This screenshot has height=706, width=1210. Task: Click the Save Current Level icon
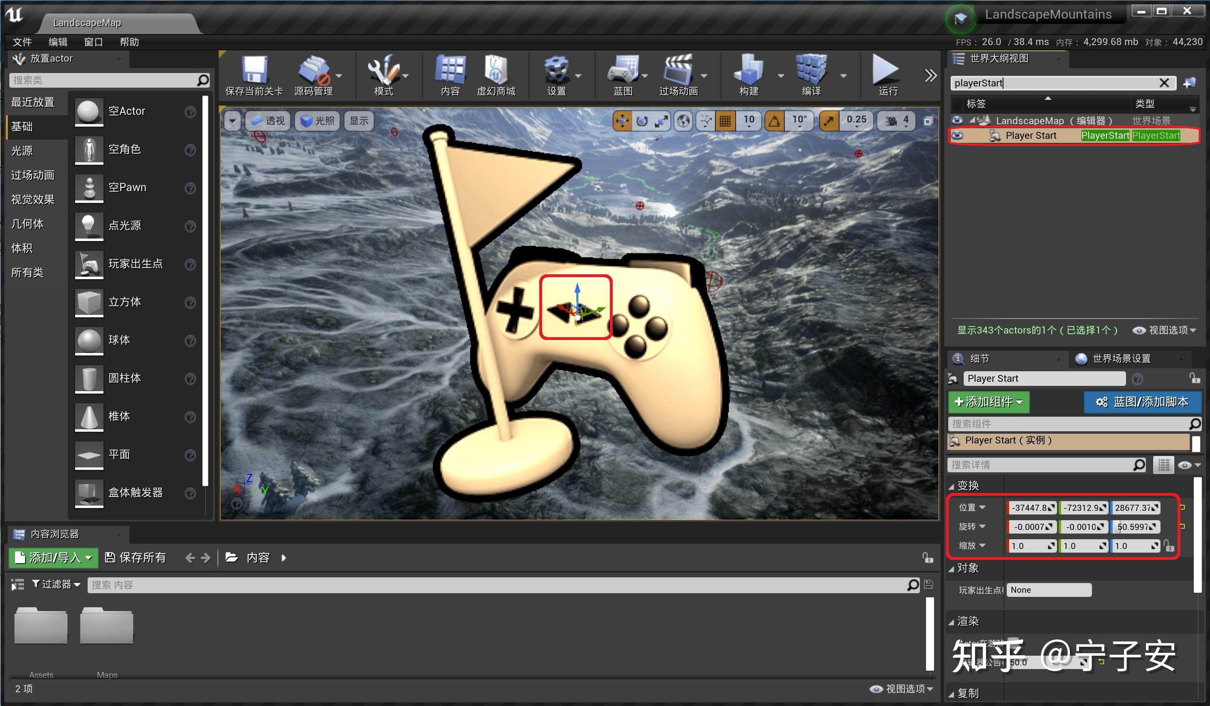point(254,70)
